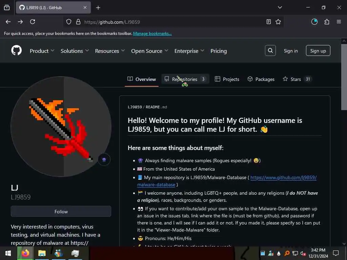Click the sword profile avatar
This screenshot has width=347, height=260.
click(61, 127)
